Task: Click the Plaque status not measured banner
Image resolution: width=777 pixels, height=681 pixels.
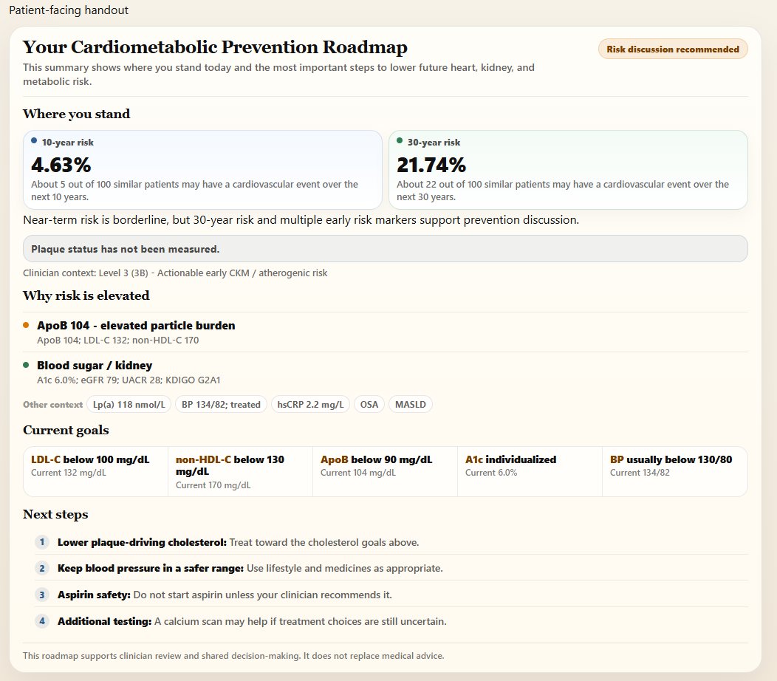Action: coord(385,249)
